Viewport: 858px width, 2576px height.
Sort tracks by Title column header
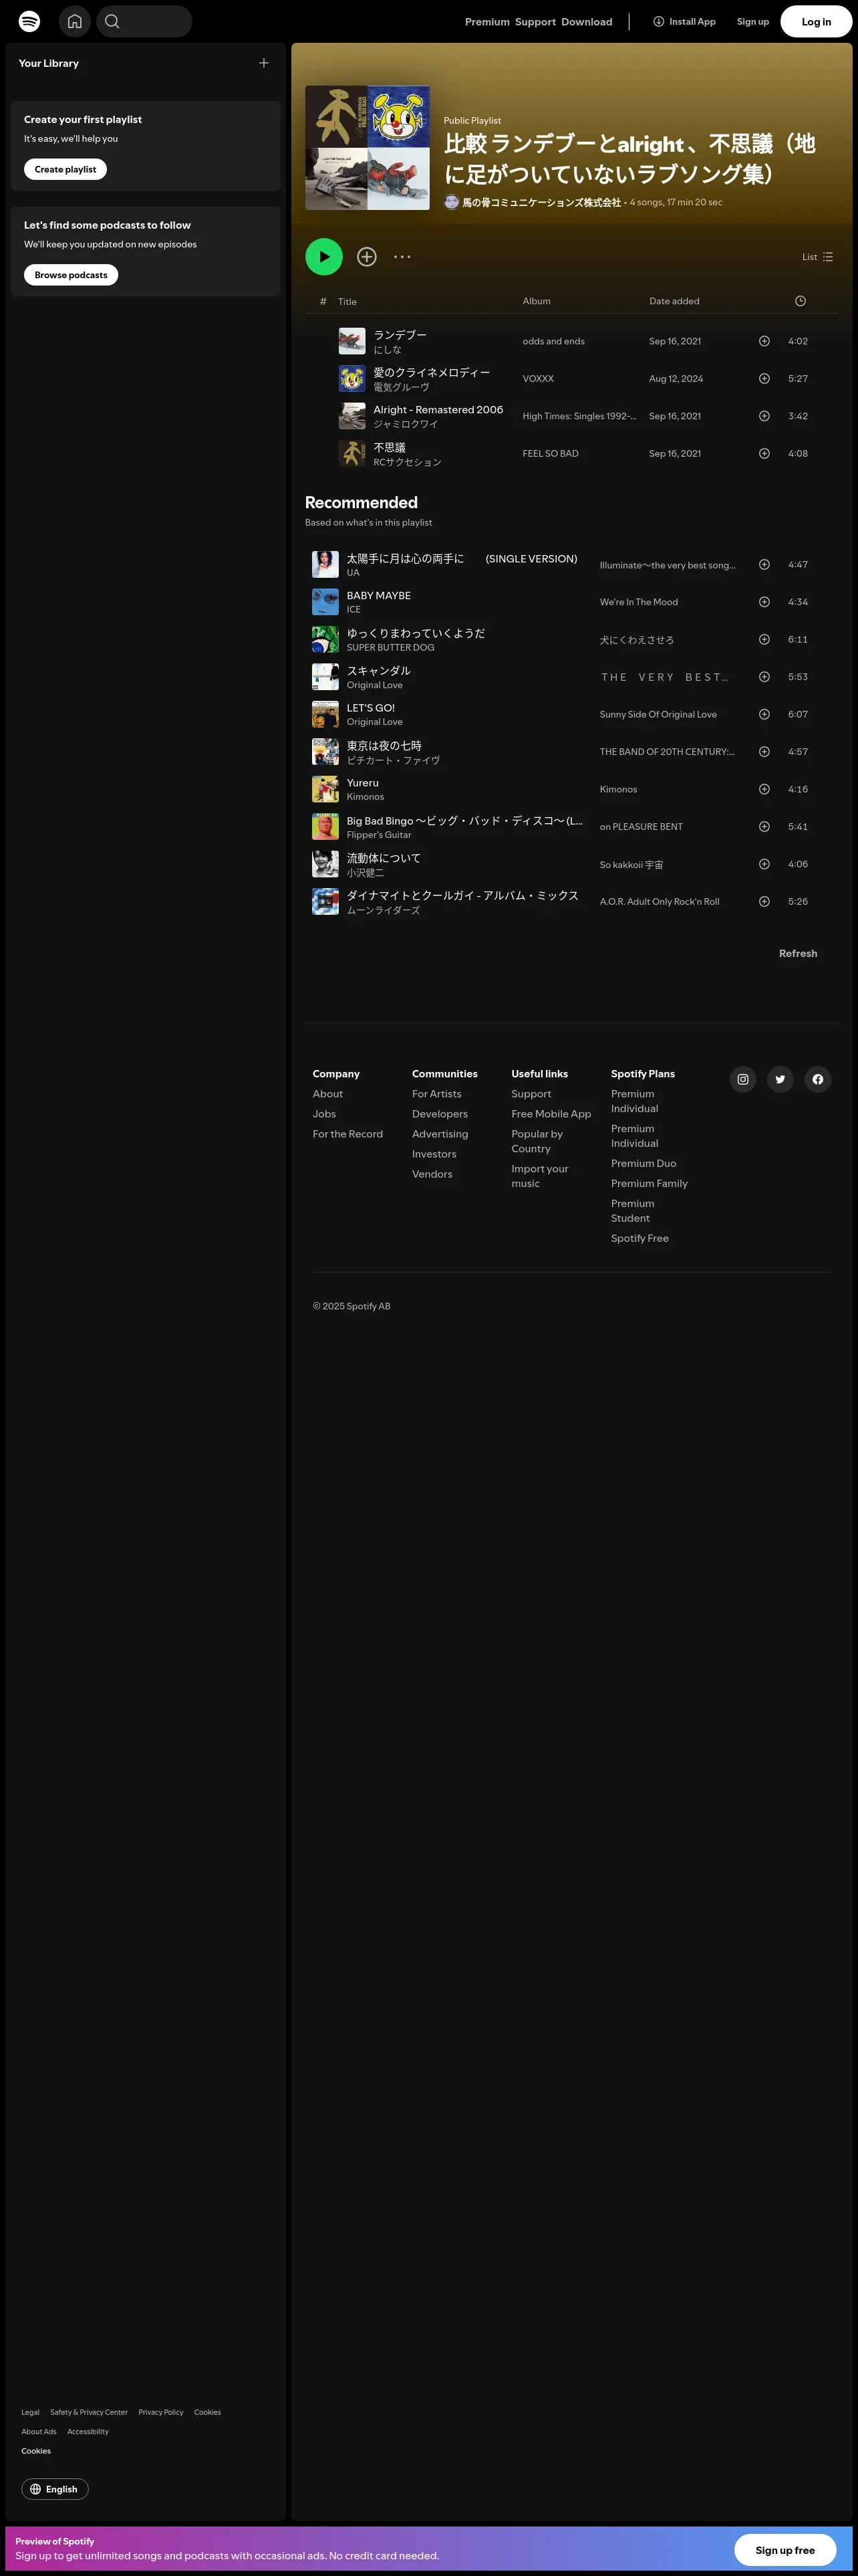pos(347,301)
